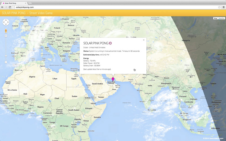Click the SOLAR PINK PONG popup heading
Image resolution: width=226 pixels, height=141 pixels.
(x=96, y=43)
